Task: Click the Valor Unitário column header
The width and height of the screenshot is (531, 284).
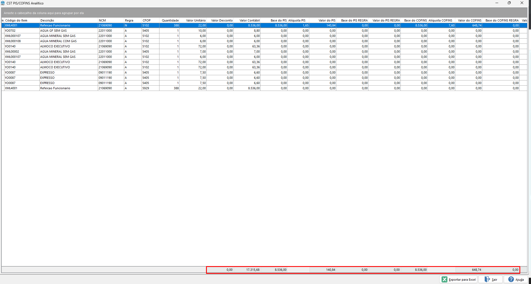Action: [193, 20]
